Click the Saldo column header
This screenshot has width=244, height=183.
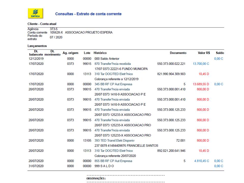(x=220, y=53)
